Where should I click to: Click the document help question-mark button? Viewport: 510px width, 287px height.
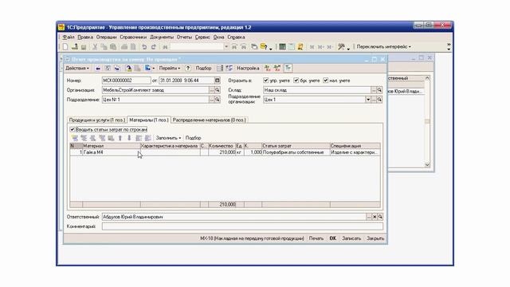coord(188,69)
